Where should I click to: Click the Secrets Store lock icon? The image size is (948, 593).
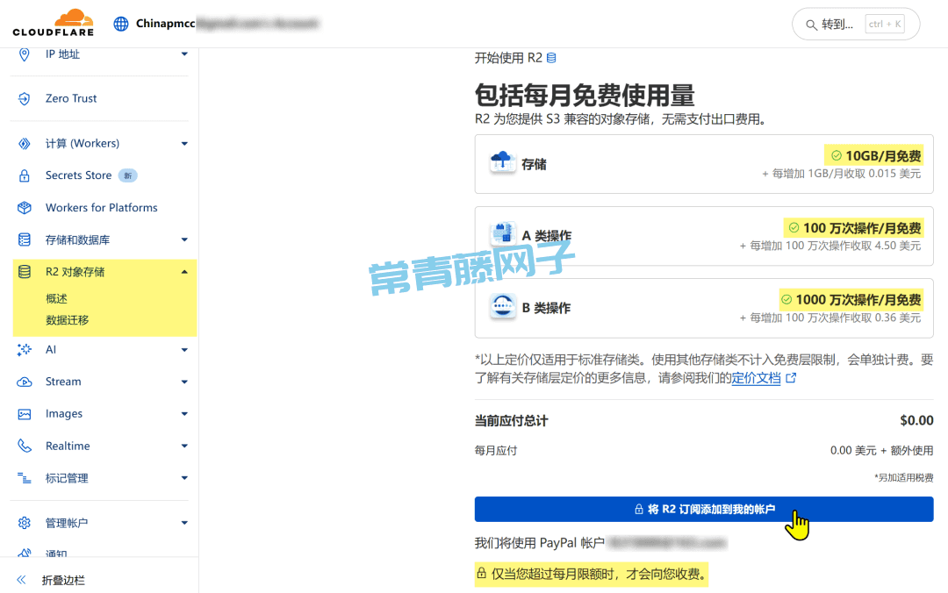pyautogui.click(x=25, y=175)
